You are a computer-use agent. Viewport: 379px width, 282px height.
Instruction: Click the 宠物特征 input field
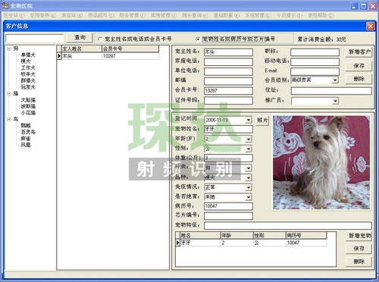(x=288, y=225)
